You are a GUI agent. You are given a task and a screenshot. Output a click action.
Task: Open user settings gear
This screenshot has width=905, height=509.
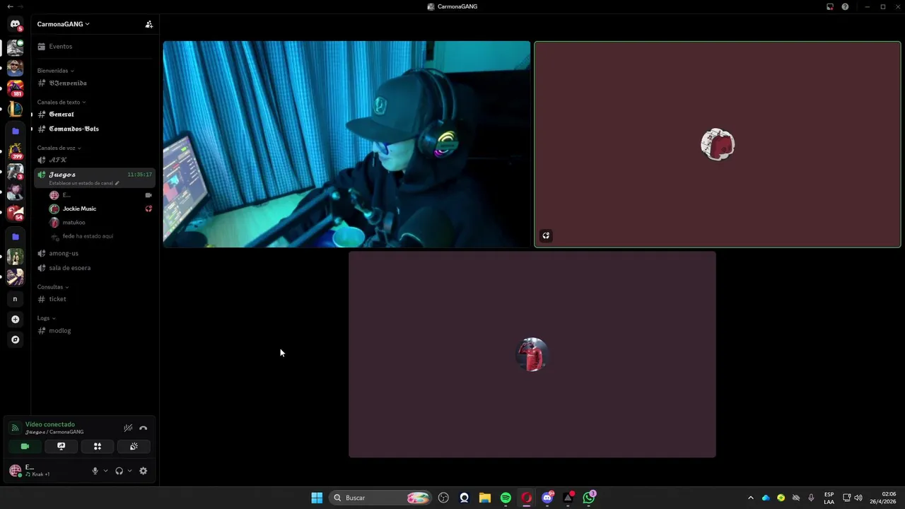click(144, 471)
